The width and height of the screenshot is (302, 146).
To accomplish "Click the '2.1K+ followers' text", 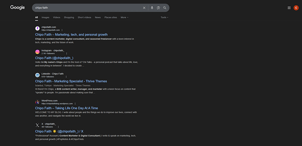I will pyautogui.click(x=48, y=53).
